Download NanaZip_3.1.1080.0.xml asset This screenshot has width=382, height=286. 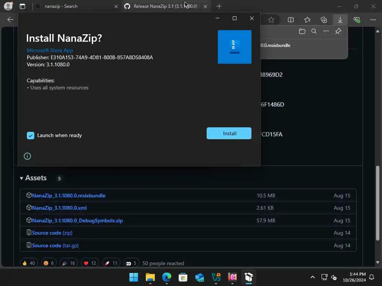(59, 208)
